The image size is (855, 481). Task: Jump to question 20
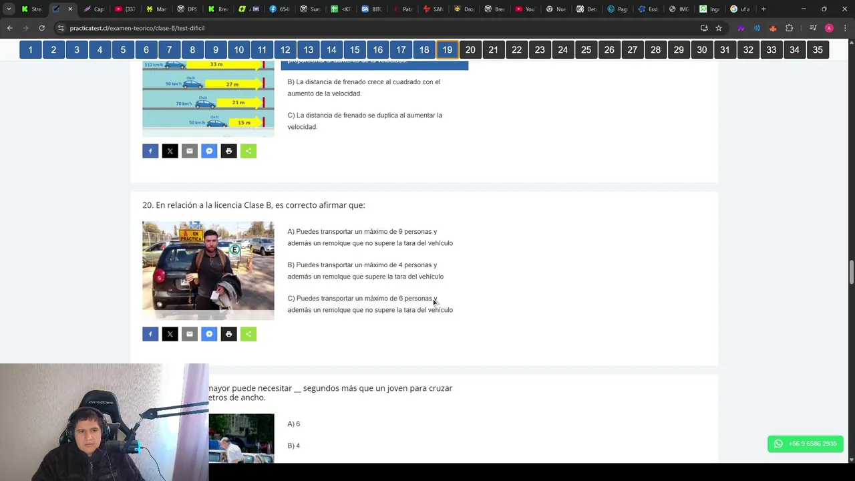470,50
